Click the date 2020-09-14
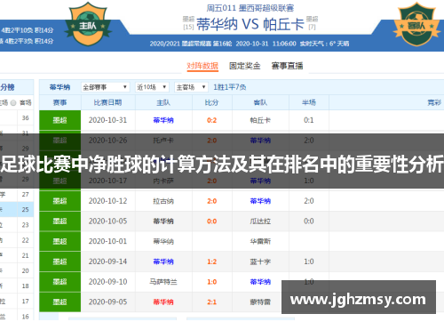Screen dimensions: 444x322 [x=107, y=262]
